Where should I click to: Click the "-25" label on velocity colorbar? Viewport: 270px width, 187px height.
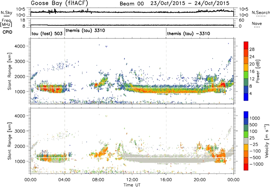253,144
